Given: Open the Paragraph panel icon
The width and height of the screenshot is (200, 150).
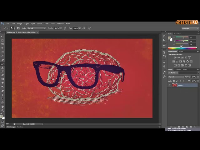Looking at the screenshot, I should tap(164, 67).
